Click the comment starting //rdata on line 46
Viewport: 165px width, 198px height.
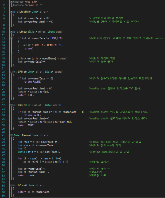(x=109, y=152)
